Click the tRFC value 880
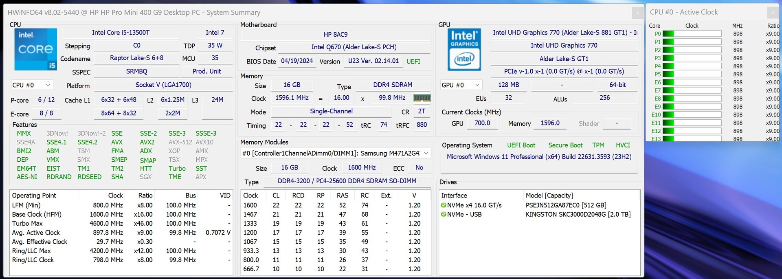 422,125
